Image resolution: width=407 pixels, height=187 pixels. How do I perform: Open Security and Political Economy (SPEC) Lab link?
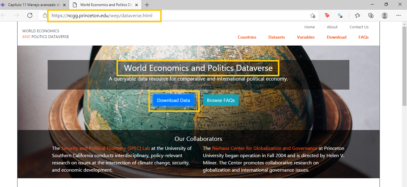(x=105, y=148)
